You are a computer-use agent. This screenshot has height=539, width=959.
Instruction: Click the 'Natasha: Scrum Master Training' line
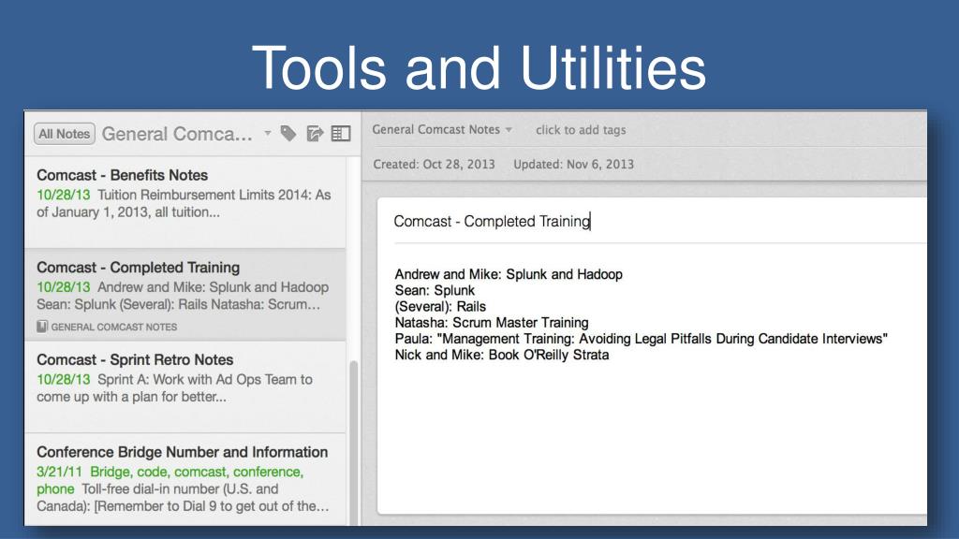[x=492, y=323]
